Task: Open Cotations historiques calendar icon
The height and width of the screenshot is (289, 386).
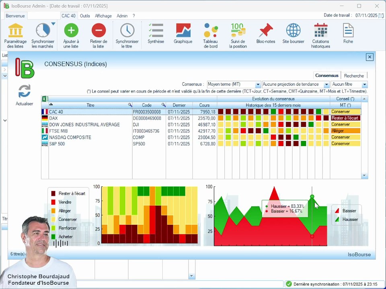Action: pyautogui.click(x=320, y=31)
